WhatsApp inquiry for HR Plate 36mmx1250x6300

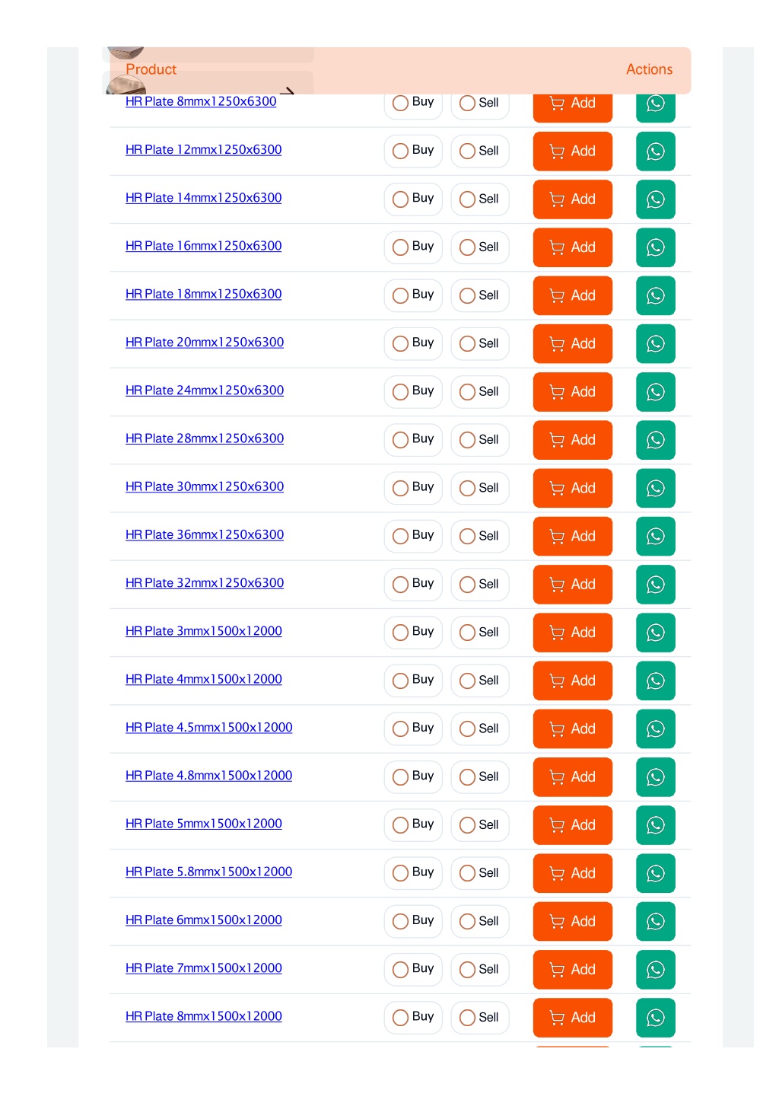(655, 536)
